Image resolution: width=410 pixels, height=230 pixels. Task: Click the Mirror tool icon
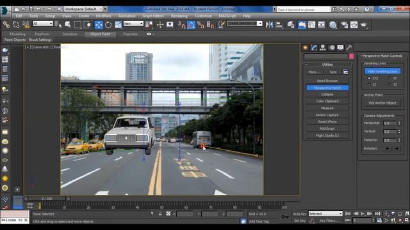(269, 25)
